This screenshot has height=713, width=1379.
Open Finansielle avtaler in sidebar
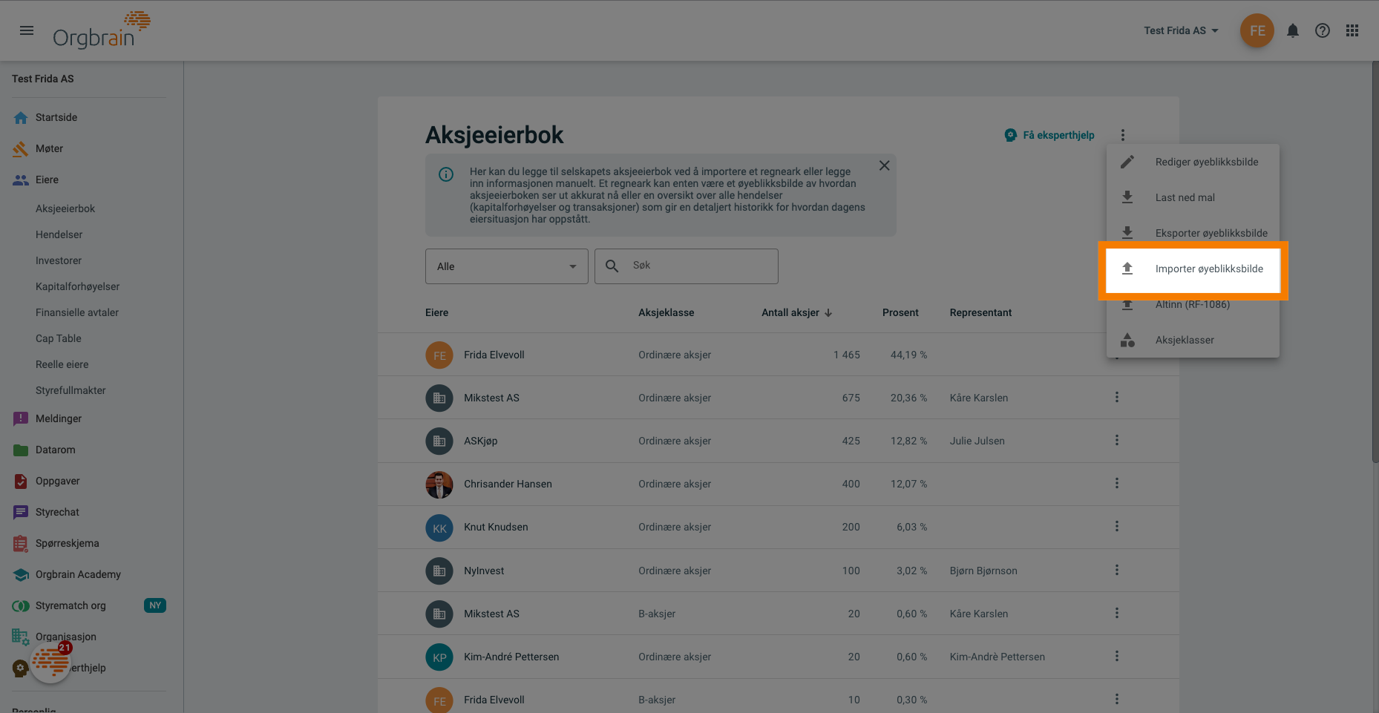[x=77, y=312]
